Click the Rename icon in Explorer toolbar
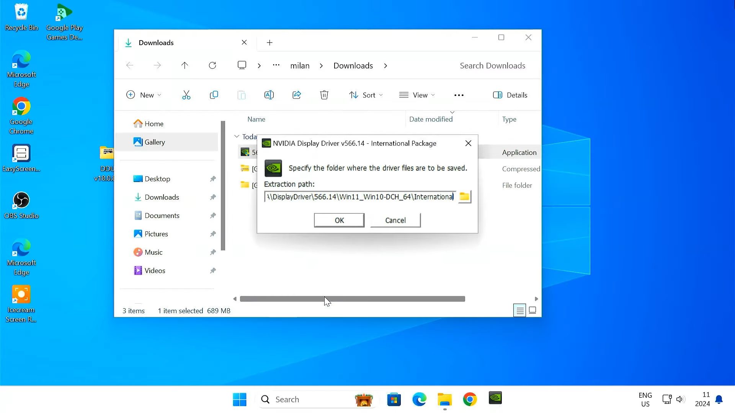735x413 pixels. pos(269,95)
